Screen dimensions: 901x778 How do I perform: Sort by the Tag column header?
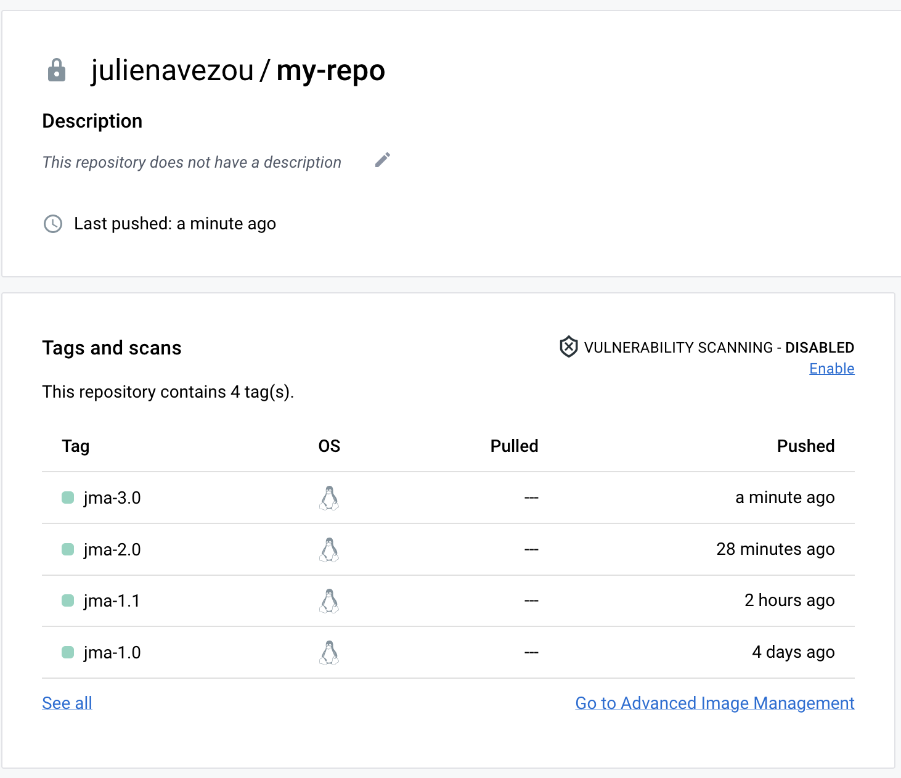point(75,446)
